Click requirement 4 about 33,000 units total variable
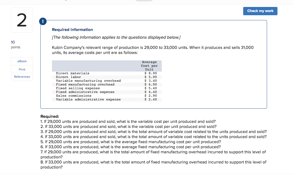The height and width of the screenshot is (176, 293). 154,136
